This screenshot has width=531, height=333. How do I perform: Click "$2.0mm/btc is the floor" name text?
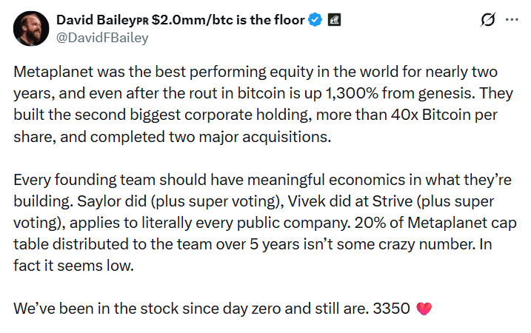coord(228,20)
